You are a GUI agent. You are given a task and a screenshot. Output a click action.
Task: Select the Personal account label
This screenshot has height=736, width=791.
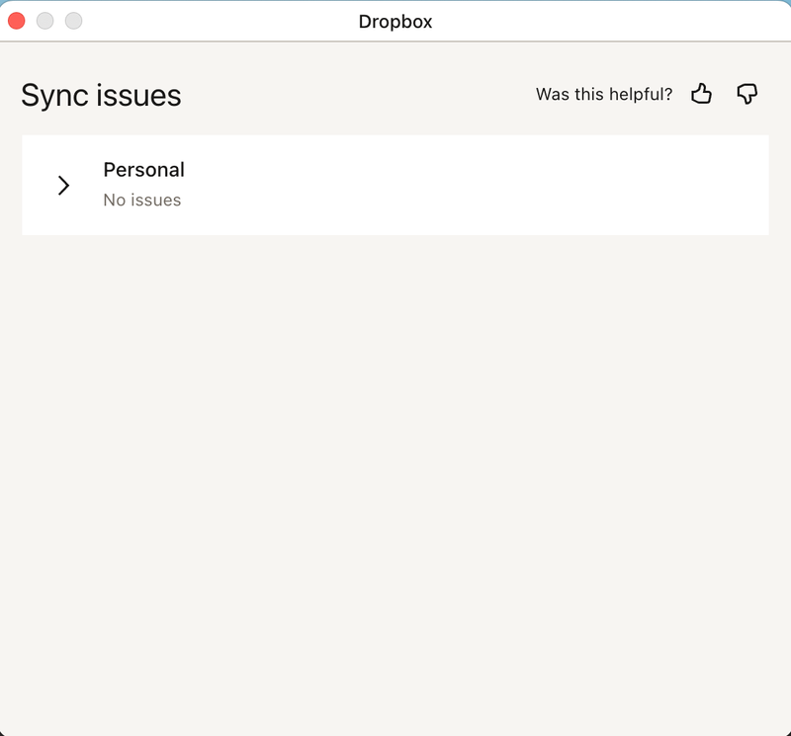click(143, 170)
